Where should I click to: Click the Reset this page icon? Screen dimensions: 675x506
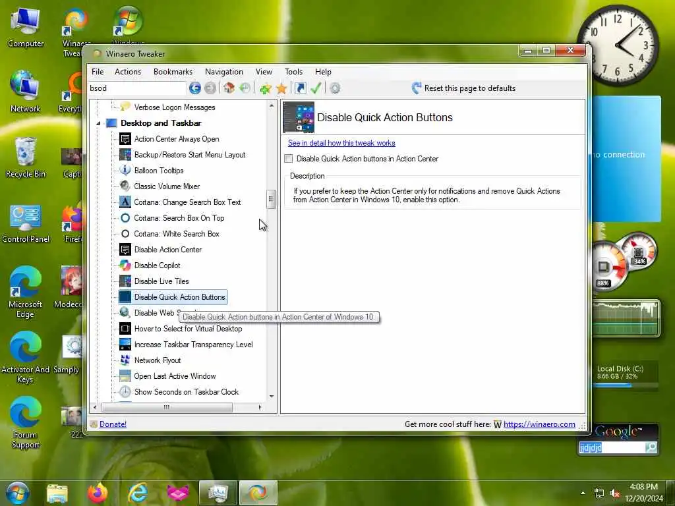click(x=417, y=88)
